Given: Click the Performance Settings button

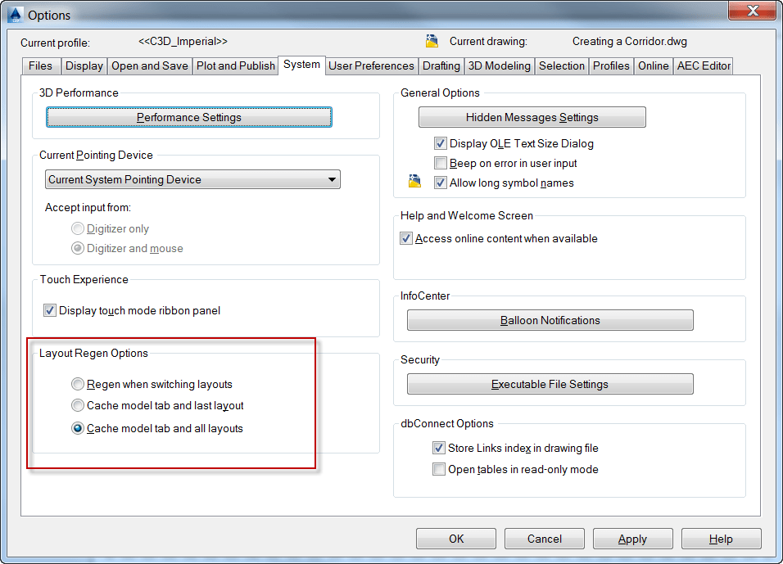Looking at the screenshot, I should [188, 117].
